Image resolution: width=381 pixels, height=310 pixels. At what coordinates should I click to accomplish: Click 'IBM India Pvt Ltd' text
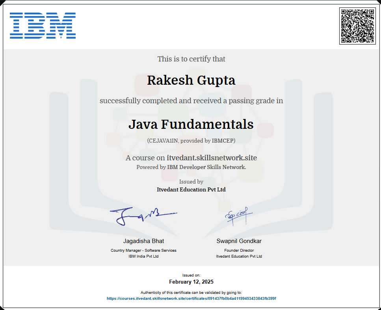click(143, 256)
